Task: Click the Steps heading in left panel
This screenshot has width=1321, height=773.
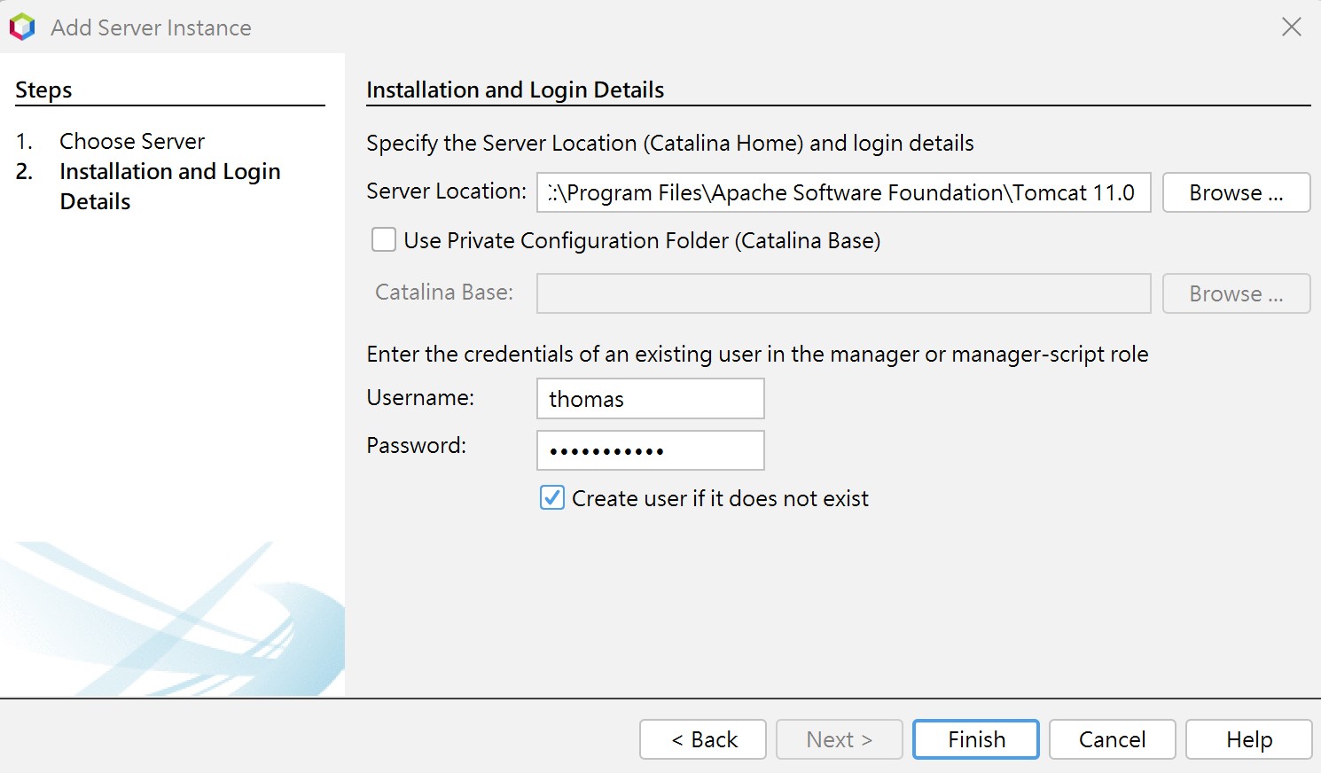Action: coord(43,90)
